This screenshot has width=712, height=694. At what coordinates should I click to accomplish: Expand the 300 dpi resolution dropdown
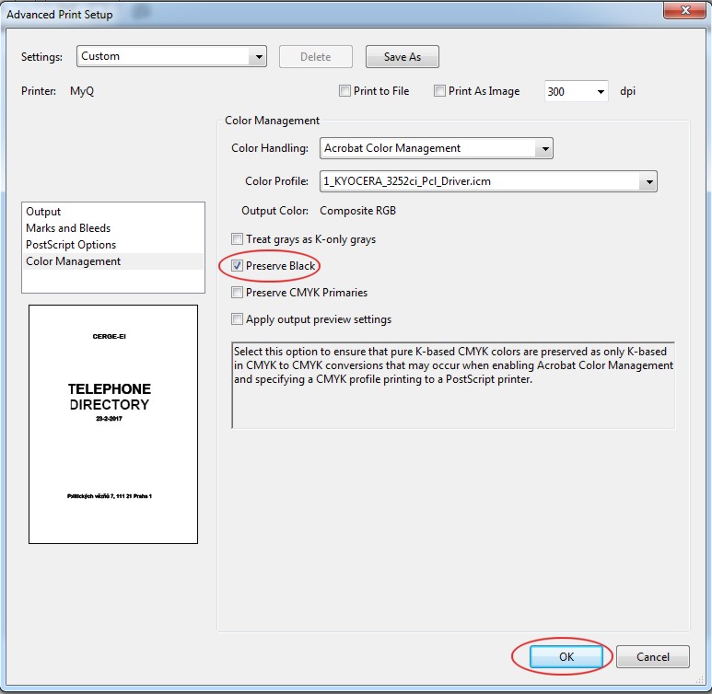(x=601, y=92)
